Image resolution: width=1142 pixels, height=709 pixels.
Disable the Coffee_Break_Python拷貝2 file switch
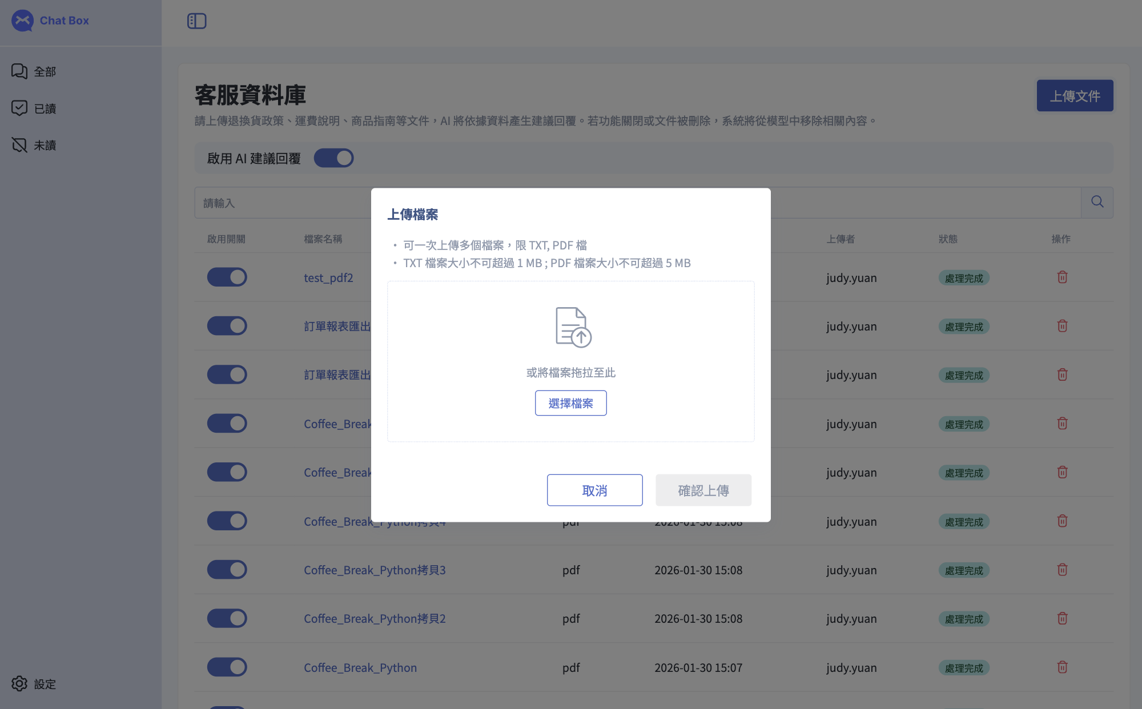[x=227, y=618]
